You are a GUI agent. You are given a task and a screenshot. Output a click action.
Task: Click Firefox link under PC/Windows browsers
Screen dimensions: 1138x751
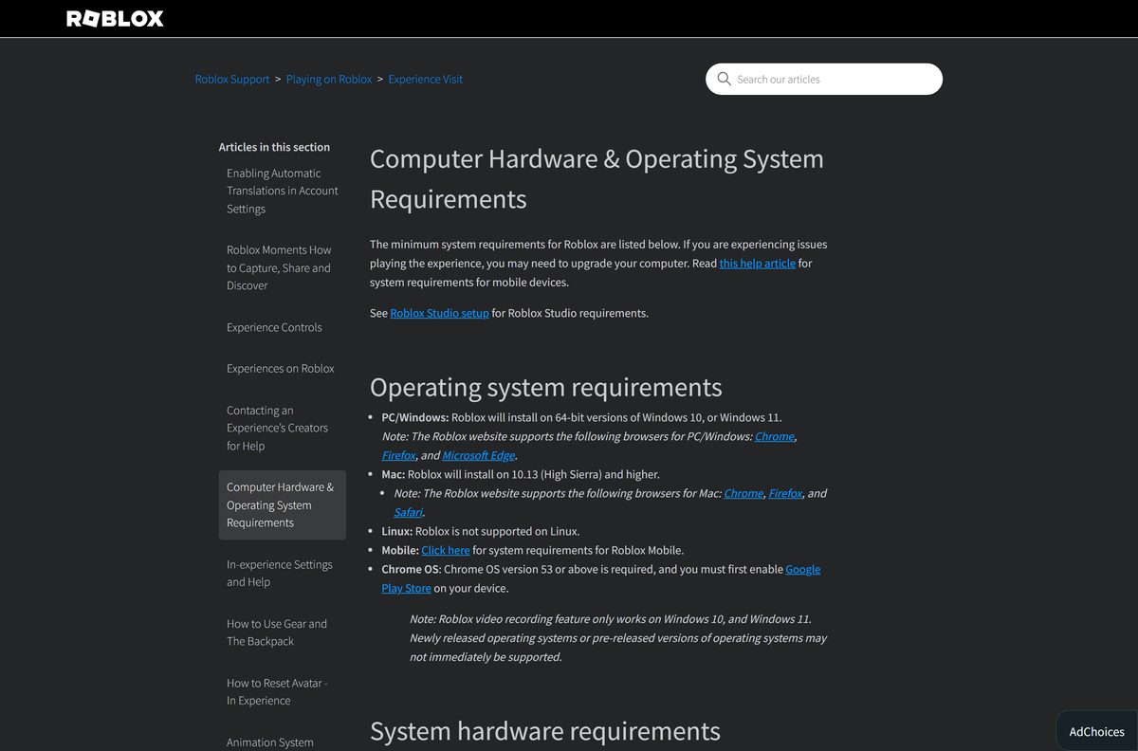point(398,455)
